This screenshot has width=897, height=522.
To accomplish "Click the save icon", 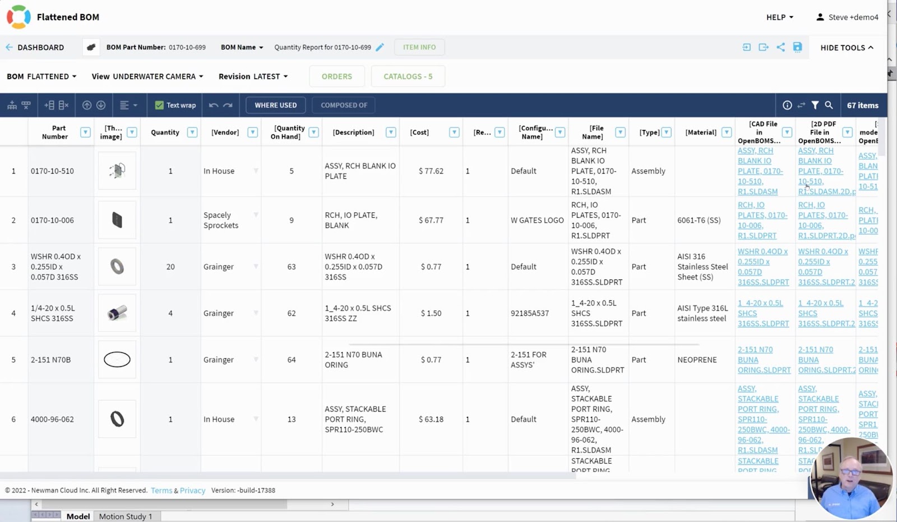I will 797,48.
